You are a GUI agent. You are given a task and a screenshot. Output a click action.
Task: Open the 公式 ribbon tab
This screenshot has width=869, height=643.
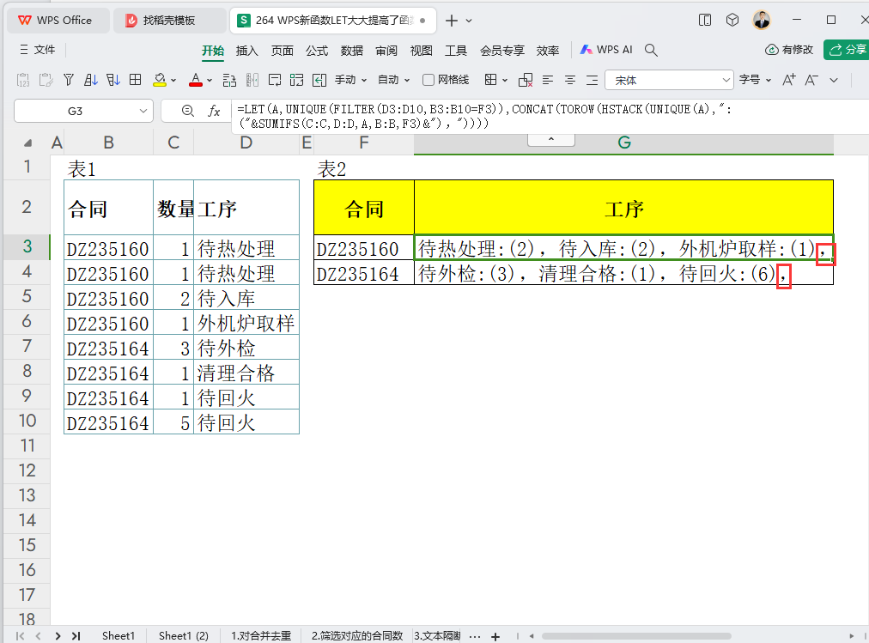317,51
